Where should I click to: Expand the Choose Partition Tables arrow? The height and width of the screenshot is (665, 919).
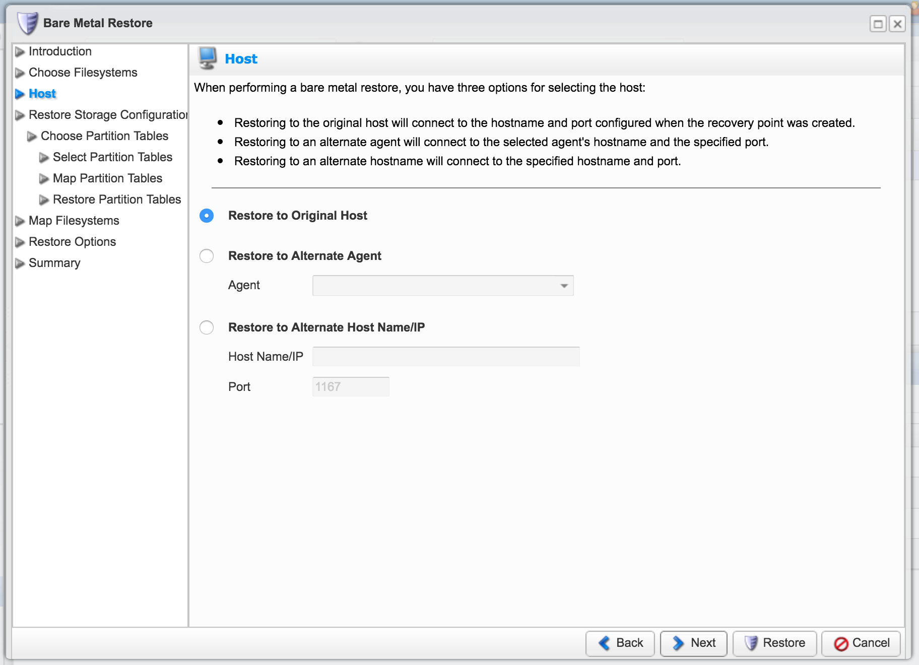pos(32,137)
